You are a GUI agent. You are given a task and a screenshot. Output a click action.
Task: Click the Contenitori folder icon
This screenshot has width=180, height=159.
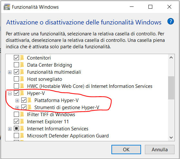coord(22,58)
